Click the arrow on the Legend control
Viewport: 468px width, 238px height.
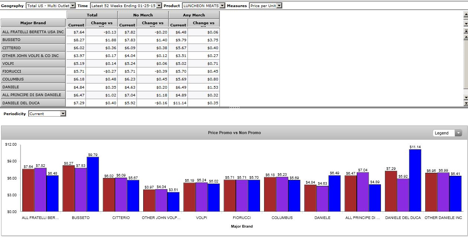(458, 133)
